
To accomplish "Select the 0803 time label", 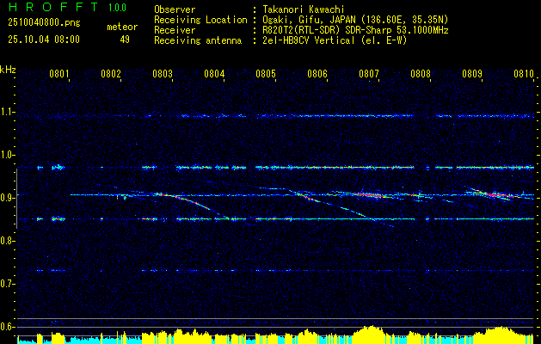I will click(163, 74).
